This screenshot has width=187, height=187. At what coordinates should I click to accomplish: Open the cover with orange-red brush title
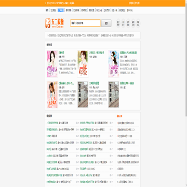(52, 95)
